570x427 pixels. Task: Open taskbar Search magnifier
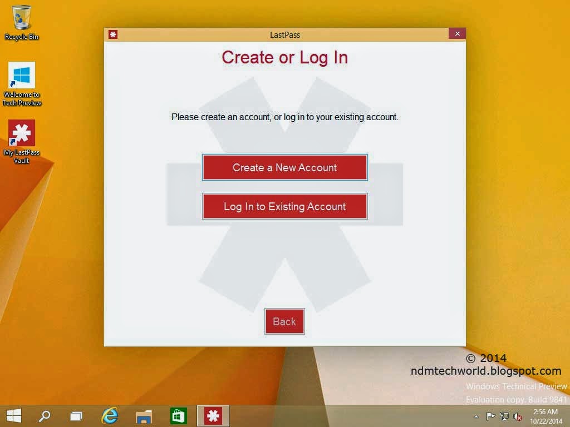pyautogui.click(x=45, y=416)
